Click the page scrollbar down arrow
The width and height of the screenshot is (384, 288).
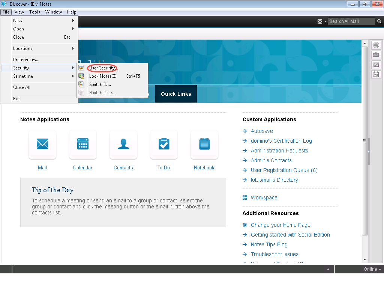[365, 259]
